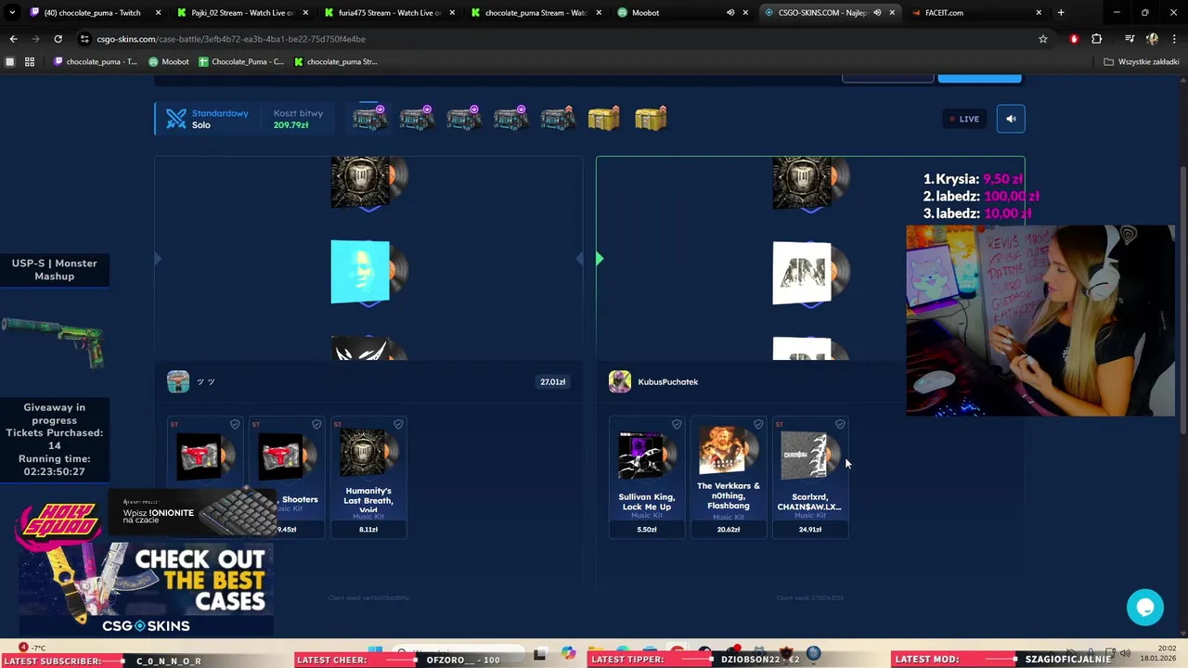This screenshot has height=668, width=1188.
Task: Close the chocolate_puma Twitch tab
Action: (159, 13)
